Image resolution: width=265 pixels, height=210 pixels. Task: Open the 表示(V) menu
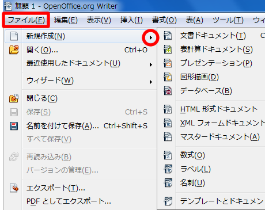99,20
